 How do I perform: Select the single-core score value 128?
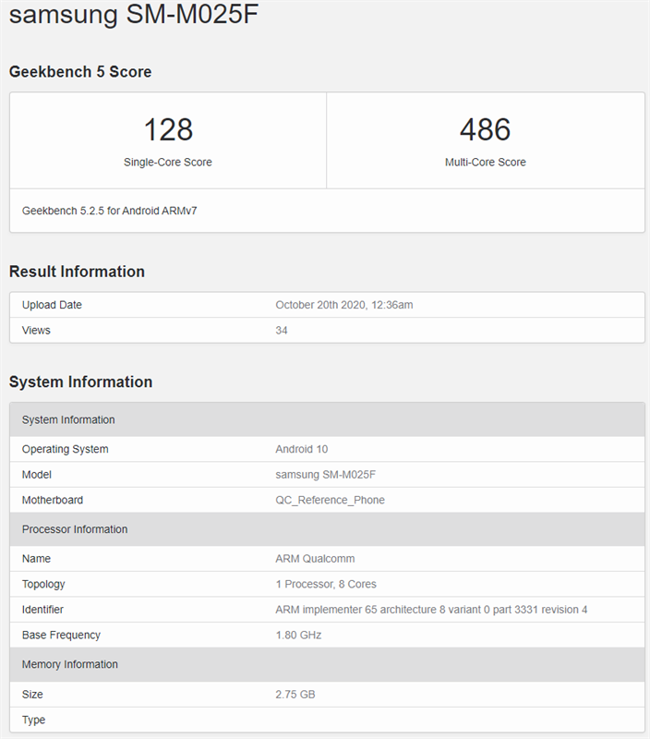168,129
